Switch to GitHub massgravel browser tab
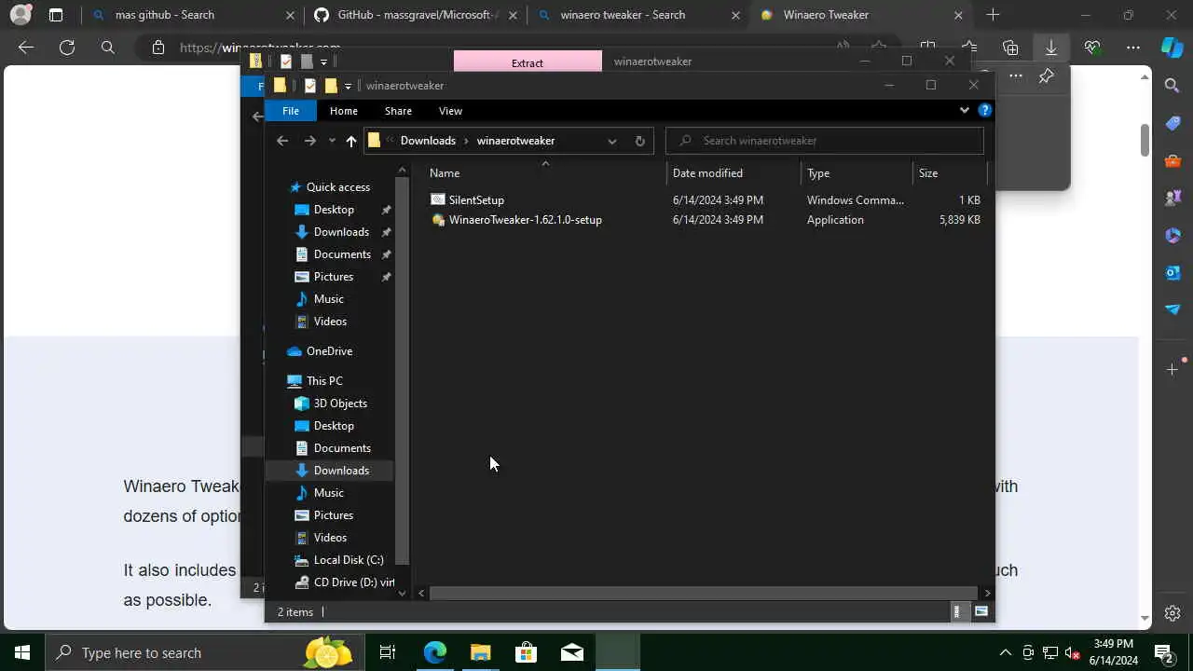Viewport: 1193px width, 671px height. click(x=418, y=15)
